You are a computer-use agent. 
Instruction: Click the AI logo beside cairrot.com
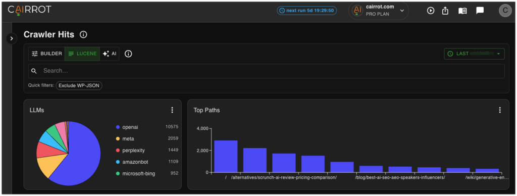coord(357,11)
